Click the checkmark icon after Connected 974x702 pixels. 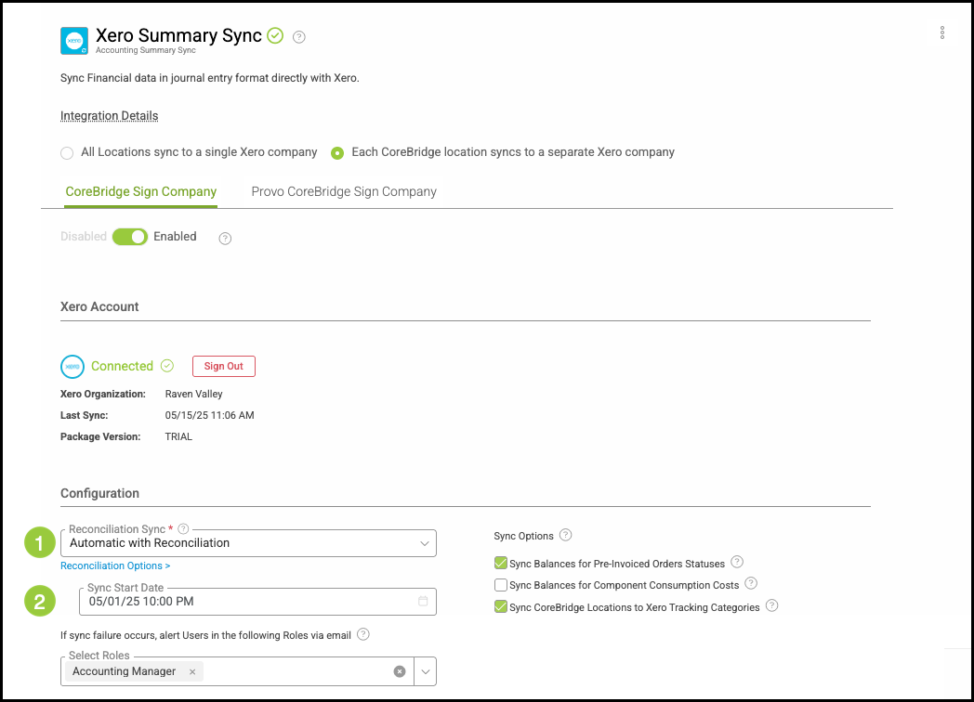click(167, 366)
